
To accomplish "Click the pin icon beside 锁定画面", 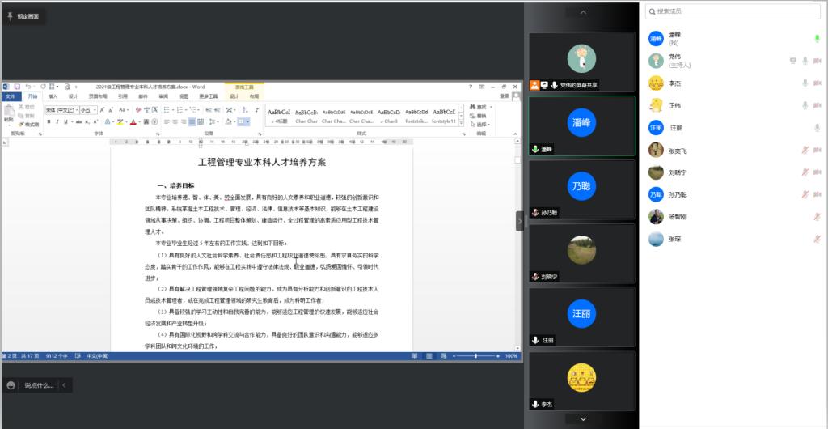I will [x=10, y=15].
